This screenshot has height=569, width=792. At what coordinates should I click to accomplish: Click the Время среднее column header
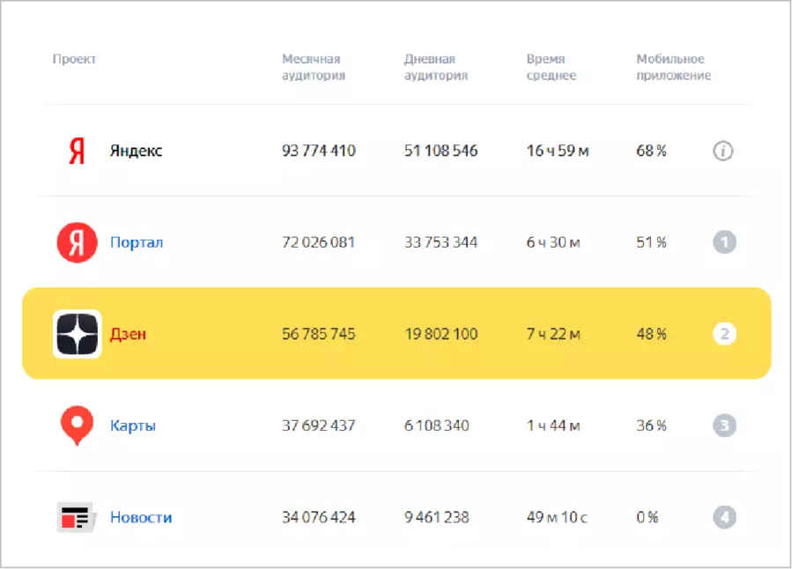pos(551,67)
